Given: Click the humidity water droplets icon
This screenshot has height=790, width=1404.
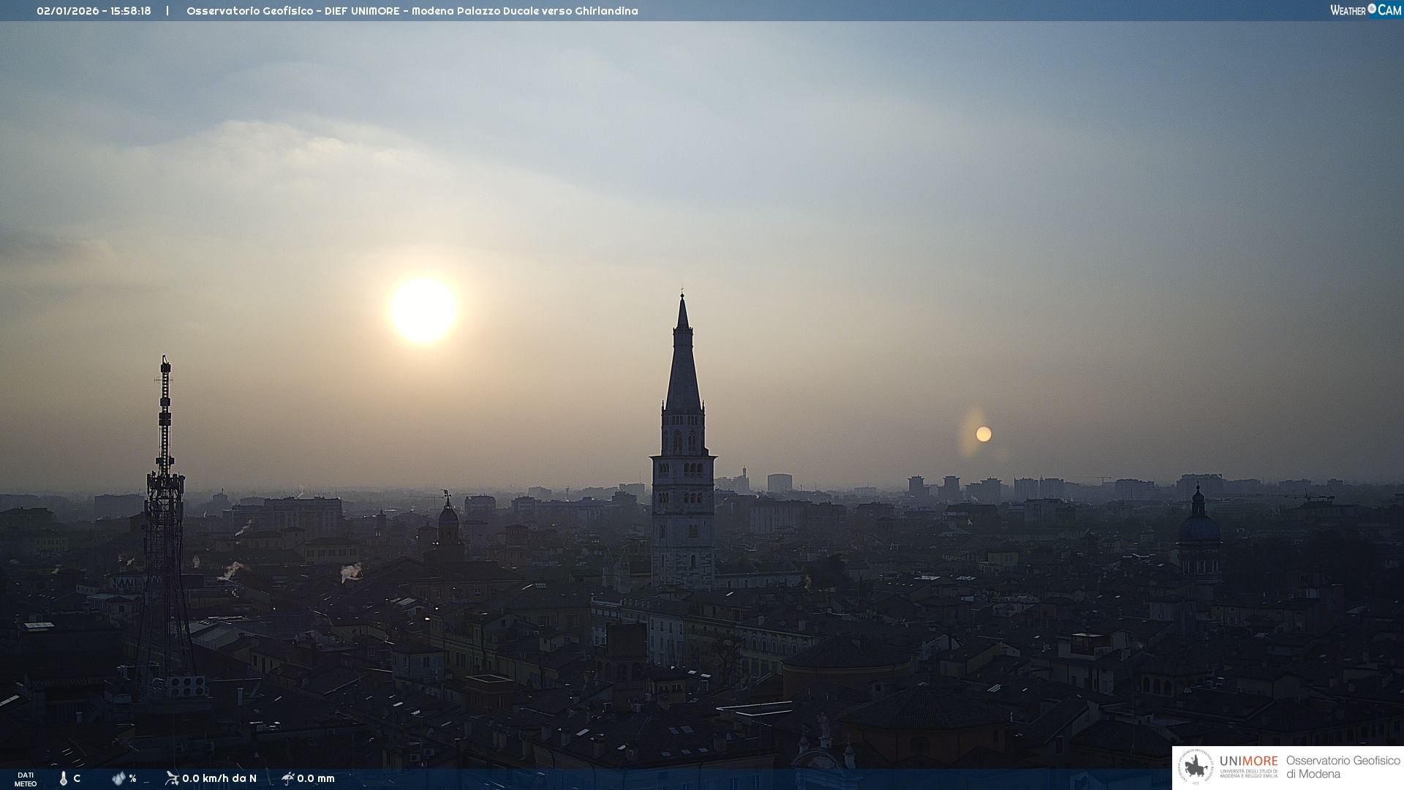Looking at the screenshot, I should (x=118, y=778).
